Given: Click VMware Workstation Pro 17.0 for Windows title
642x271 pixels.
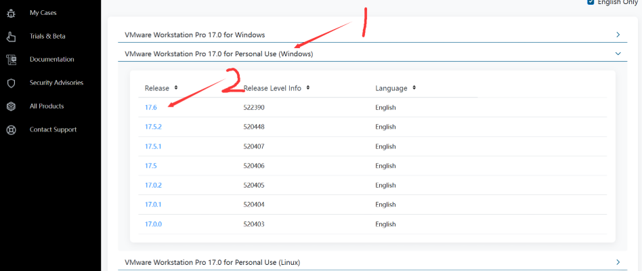Looking at the screenshot, I should [x=194, y=35].
